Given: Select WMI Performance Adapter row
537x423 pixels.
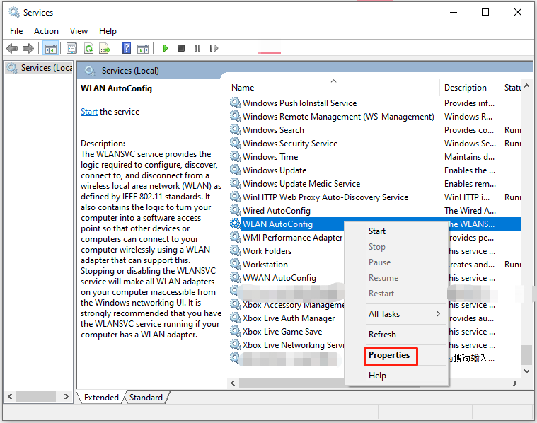Looking at the screenshot, I should (287, 238).
